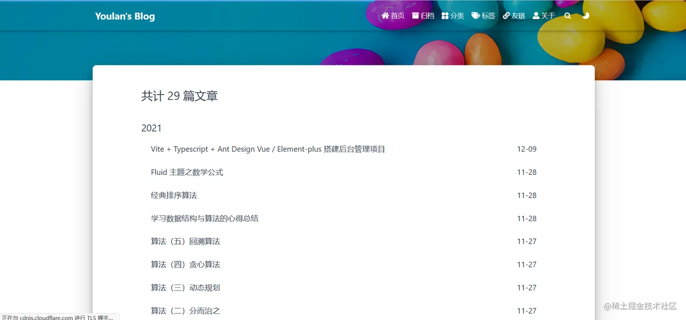Open the Fluid 主题之数学公式 post
The height and width of the screenshot is (320, 686).
[x=187, y=172]
